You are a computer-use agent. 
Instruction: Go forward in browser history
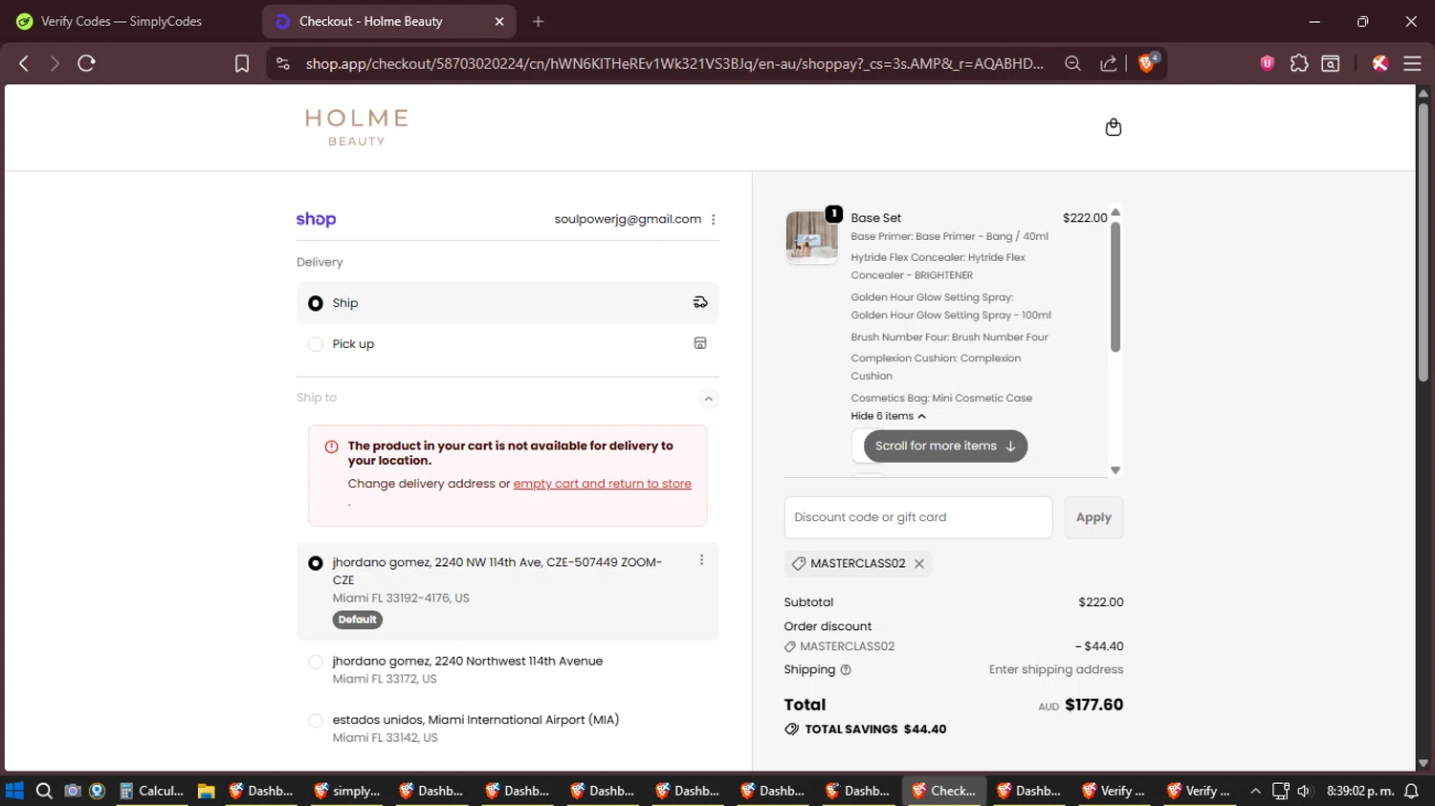pos(55,63)
